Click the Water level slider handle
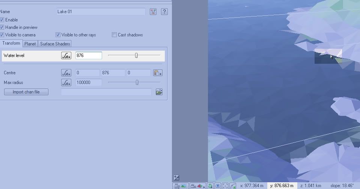The width and height of the screenshot is (360, 189). point(136,55)
